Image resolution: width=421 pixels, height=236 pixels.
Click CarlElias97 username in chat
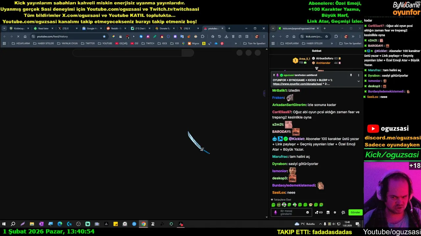(x=282, y=112)
